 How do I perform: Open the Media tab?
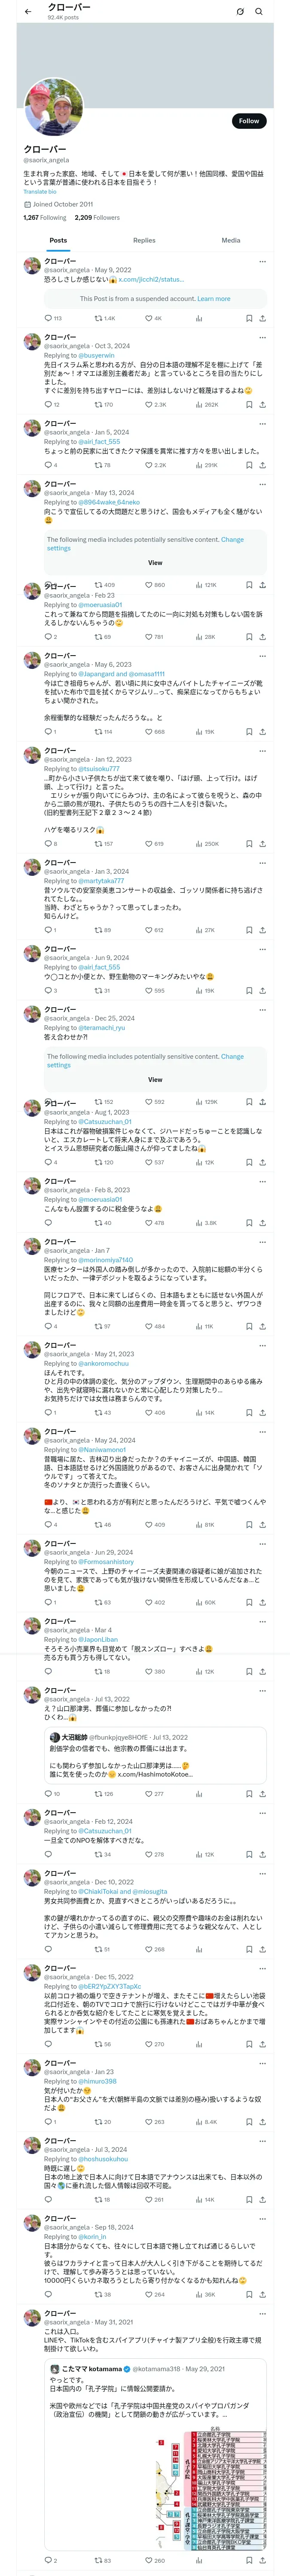(x=230, y=240)
